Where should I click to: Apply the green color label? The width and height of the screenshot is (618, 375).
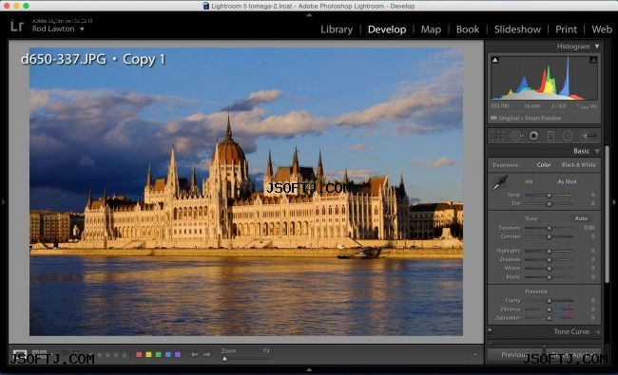click(158, 354)
